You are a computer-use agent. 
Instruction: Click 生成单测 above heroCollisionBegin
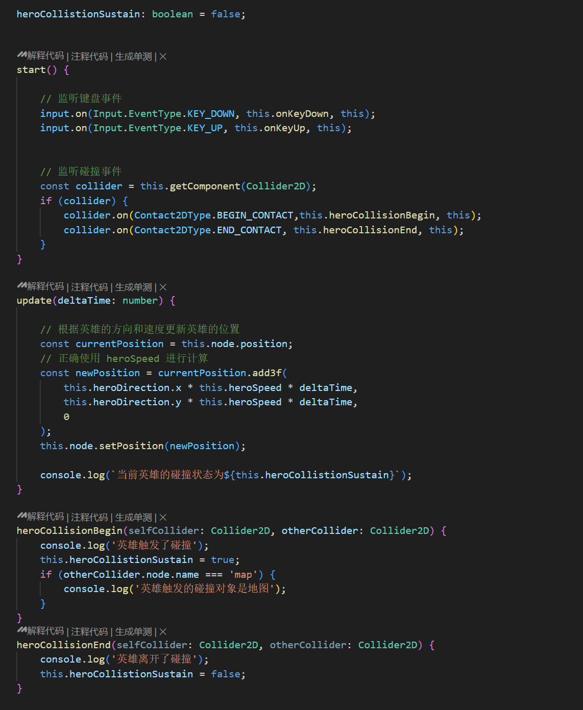134,517
